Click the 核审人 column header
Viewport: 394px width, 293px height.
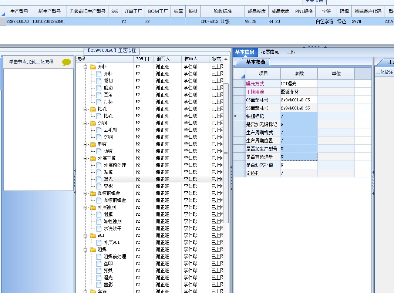195,59
